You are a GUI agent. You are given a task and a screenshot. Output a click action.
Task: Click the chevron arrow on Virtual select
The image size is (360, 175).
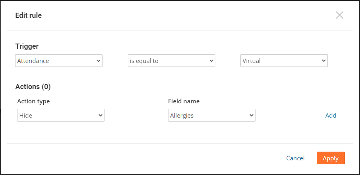323,61
